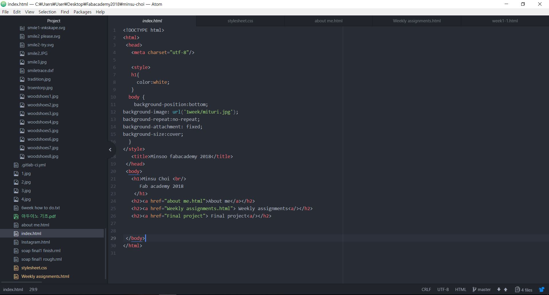This screenshot has width=549, height=295.
Task: Open smile2-try.svg from the tree
Action: coord(40,45)
